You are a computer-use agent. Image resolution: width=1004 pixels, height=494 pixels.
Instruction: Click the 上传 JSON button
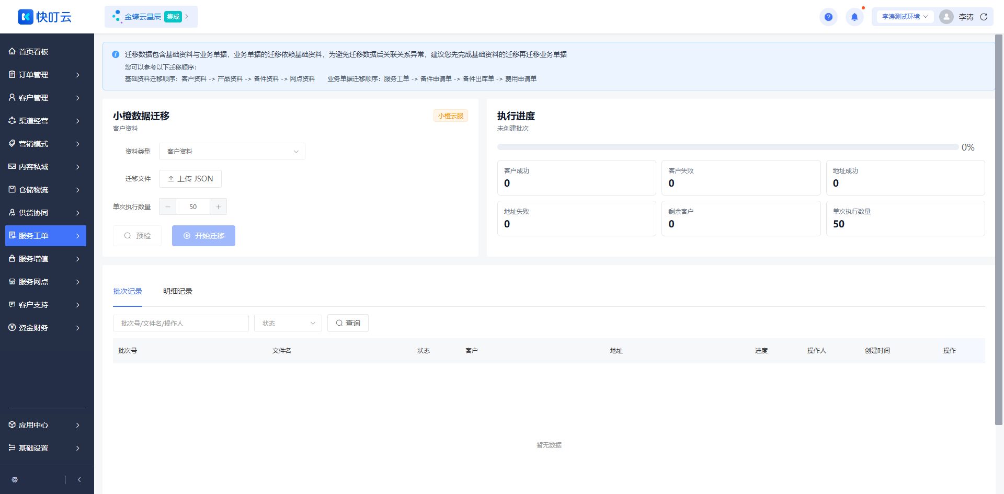point(190,179)
